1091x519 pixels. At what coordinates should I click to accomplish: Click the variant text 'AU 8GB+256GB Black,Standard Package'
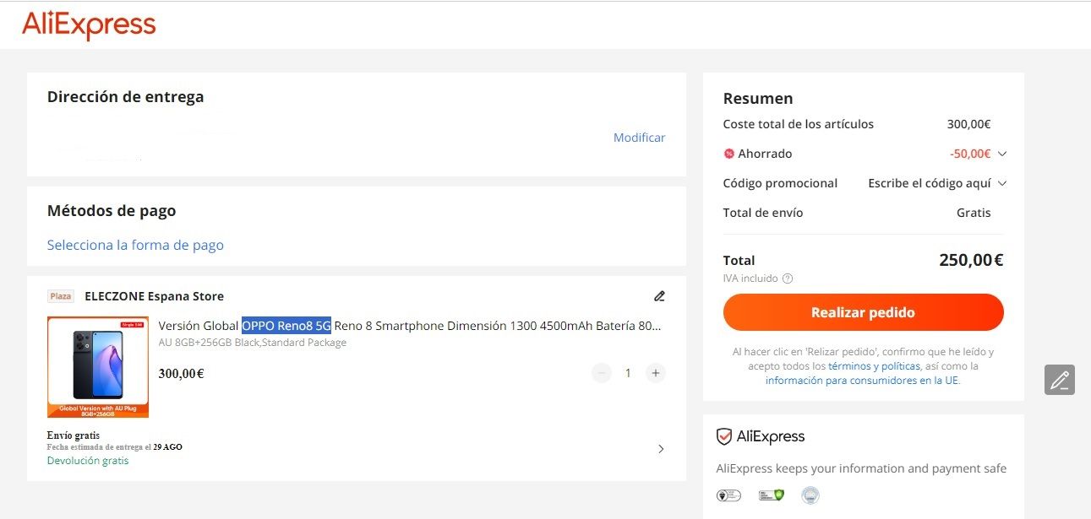click(253, 343)
